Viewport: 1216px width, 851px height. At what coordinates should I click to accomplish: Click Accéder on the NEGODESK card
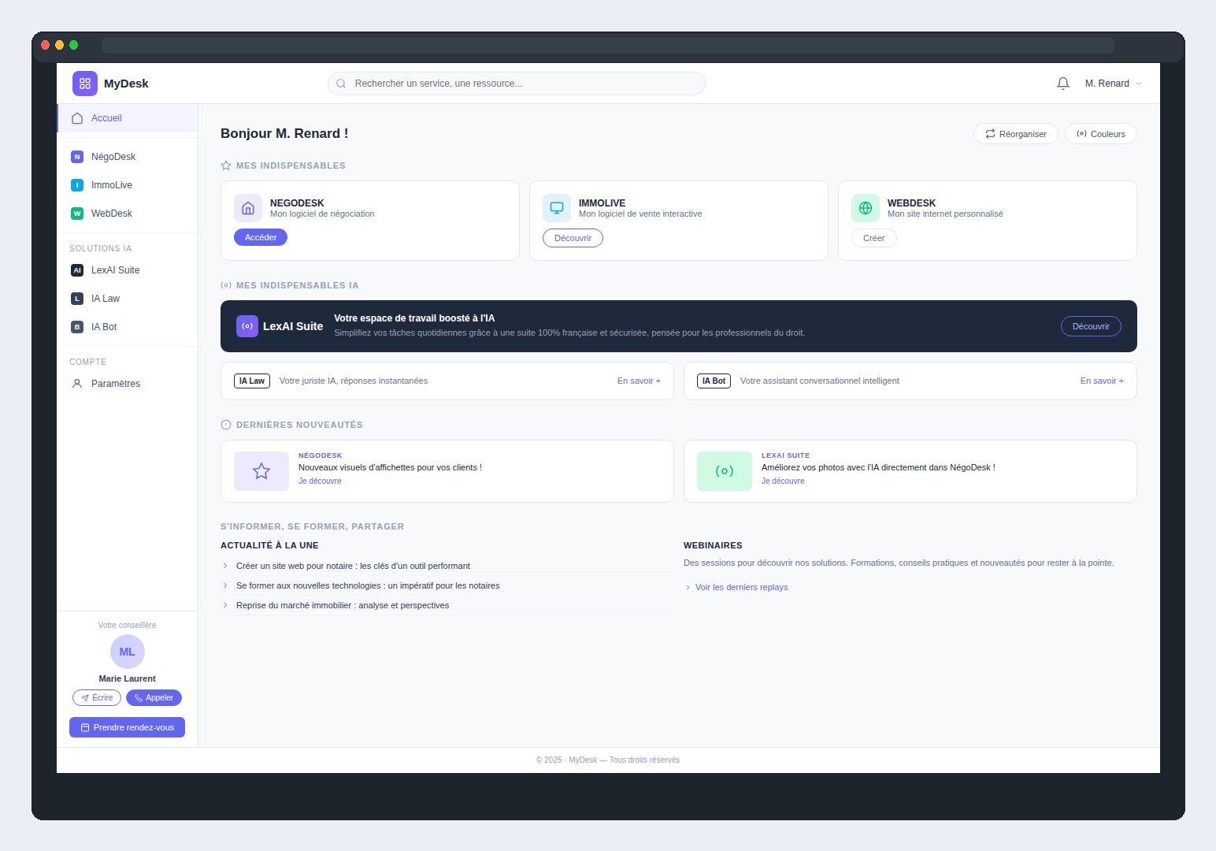tap(261, 237)
